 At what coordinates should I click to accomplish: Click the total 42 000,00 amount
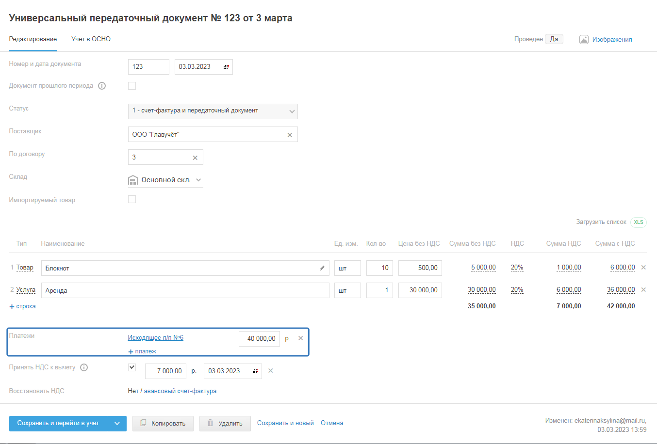pos(621,306)
